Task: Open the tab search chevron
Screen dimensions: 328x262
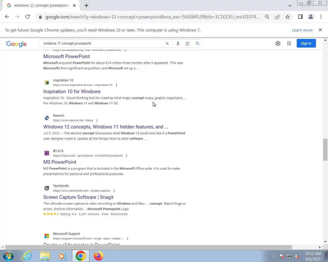Action: click(290, 5)
